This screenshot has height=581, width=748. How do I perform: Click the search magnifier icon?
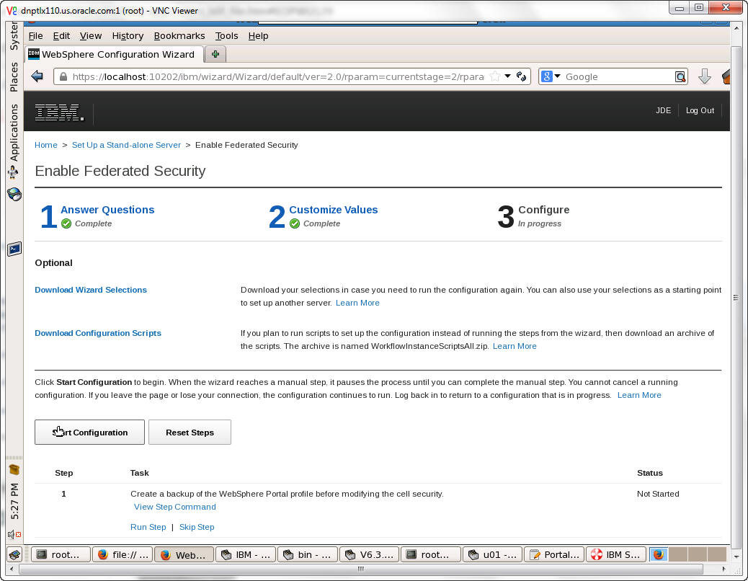(680, 76)
